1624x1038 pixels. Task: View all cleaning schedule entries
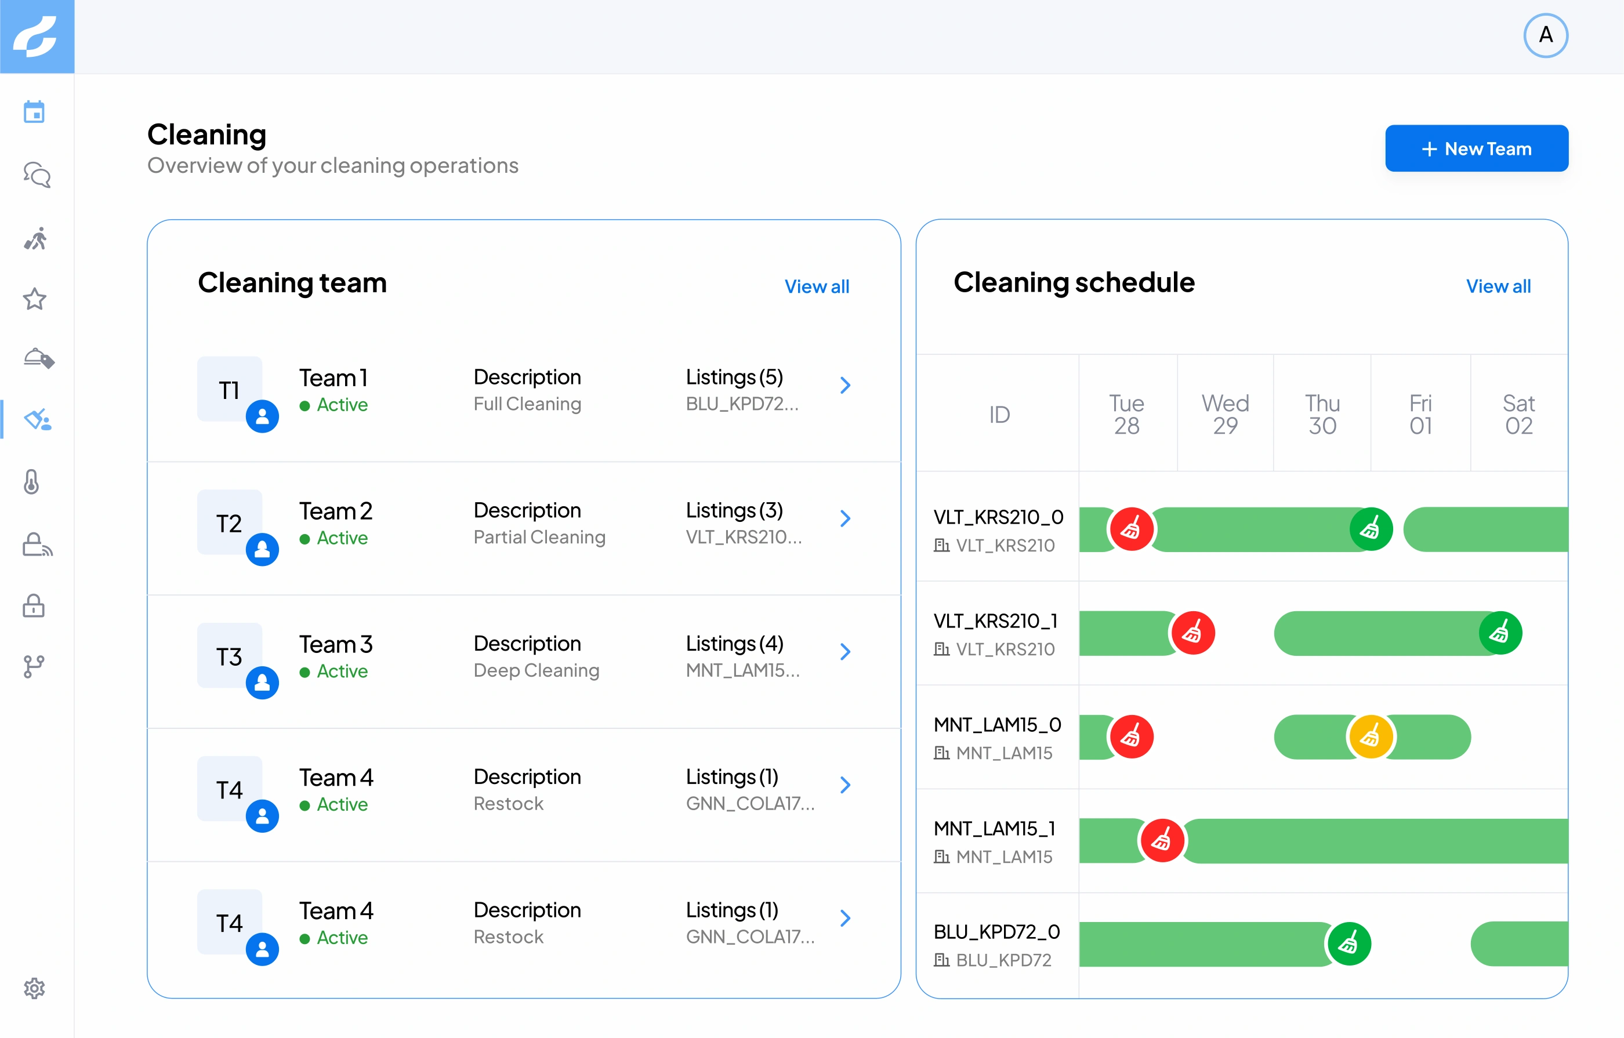[1498, 286]
